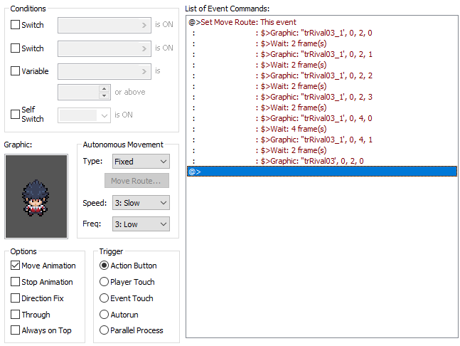The height and width of the screenshot is (346, 460).
Task: Select the Autorun trigger option
Action: click(105, 315)
